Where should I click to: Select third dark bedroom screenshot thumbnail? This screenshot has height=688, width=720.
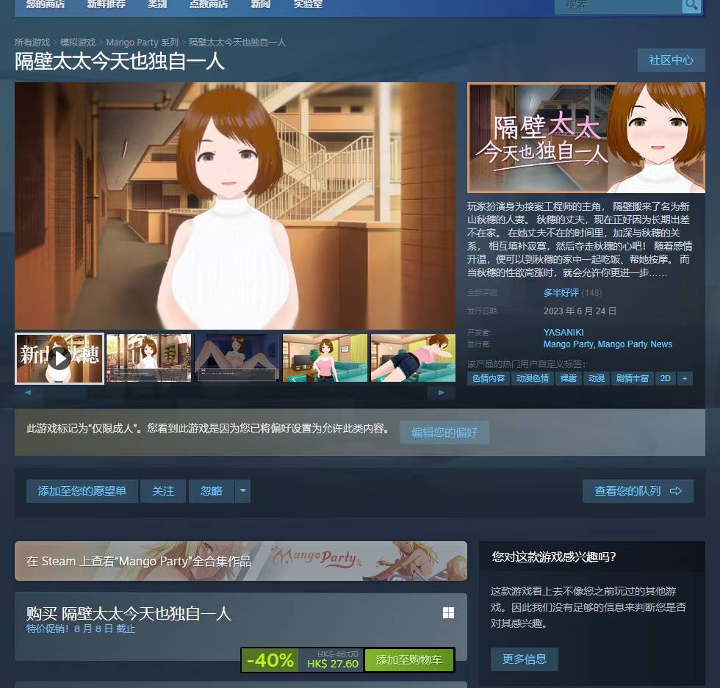(237, 358)
